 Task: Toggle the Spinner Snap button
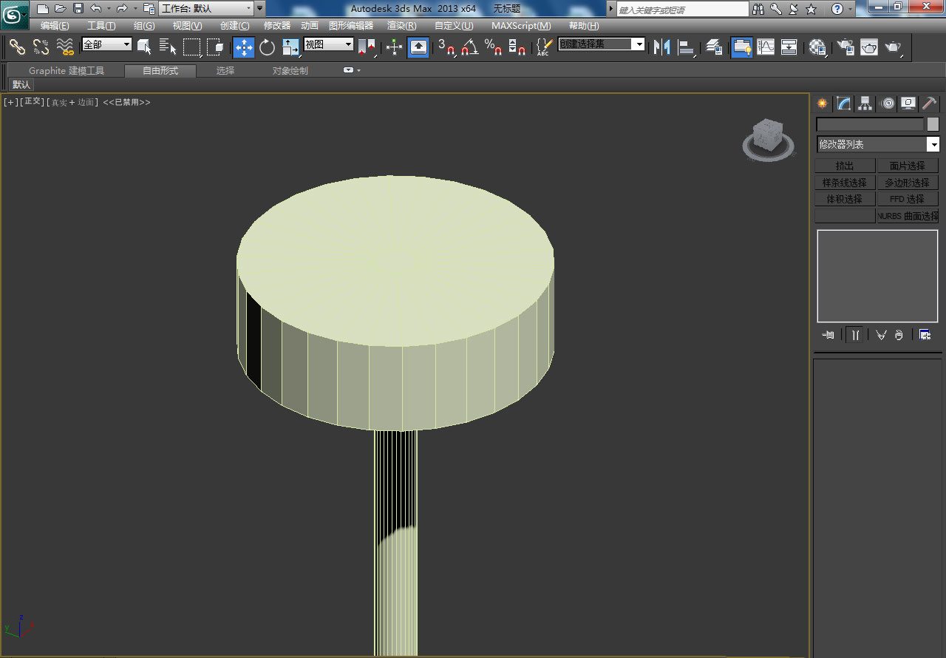click(x=517, y=47)
